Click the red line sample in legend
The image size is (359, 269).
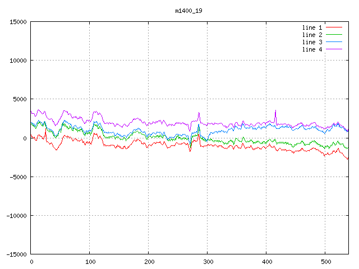[334, 27]
